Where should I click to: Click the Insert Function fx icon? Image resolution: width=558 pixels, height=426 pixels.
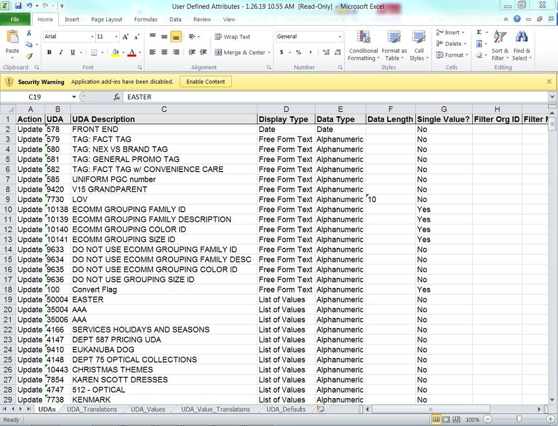pyautogui.click(x=117, y=97)
